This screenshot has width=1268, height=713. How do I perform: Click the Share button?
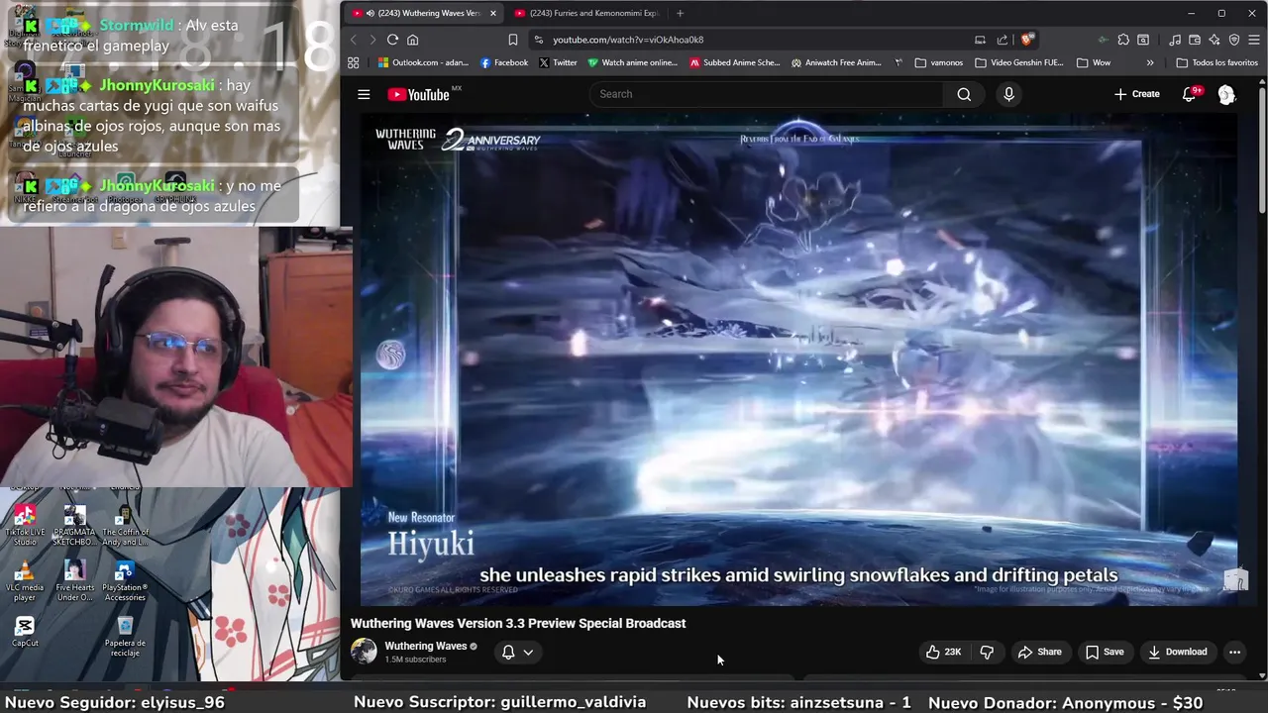[x=1039, y=652]
